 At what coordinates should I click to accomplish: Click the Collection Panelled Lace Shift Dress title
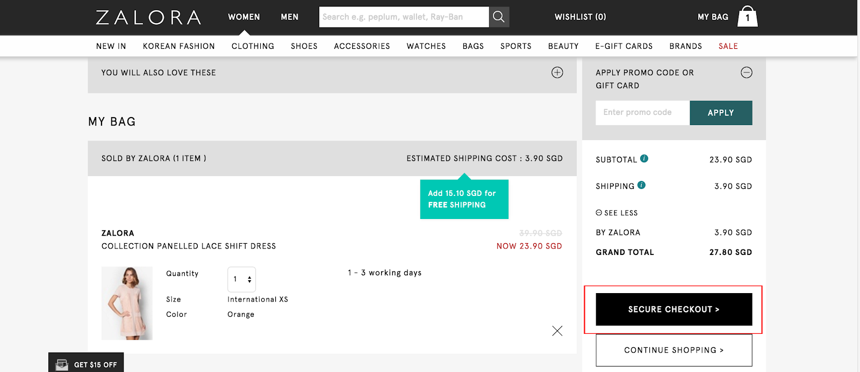(189, 246)
